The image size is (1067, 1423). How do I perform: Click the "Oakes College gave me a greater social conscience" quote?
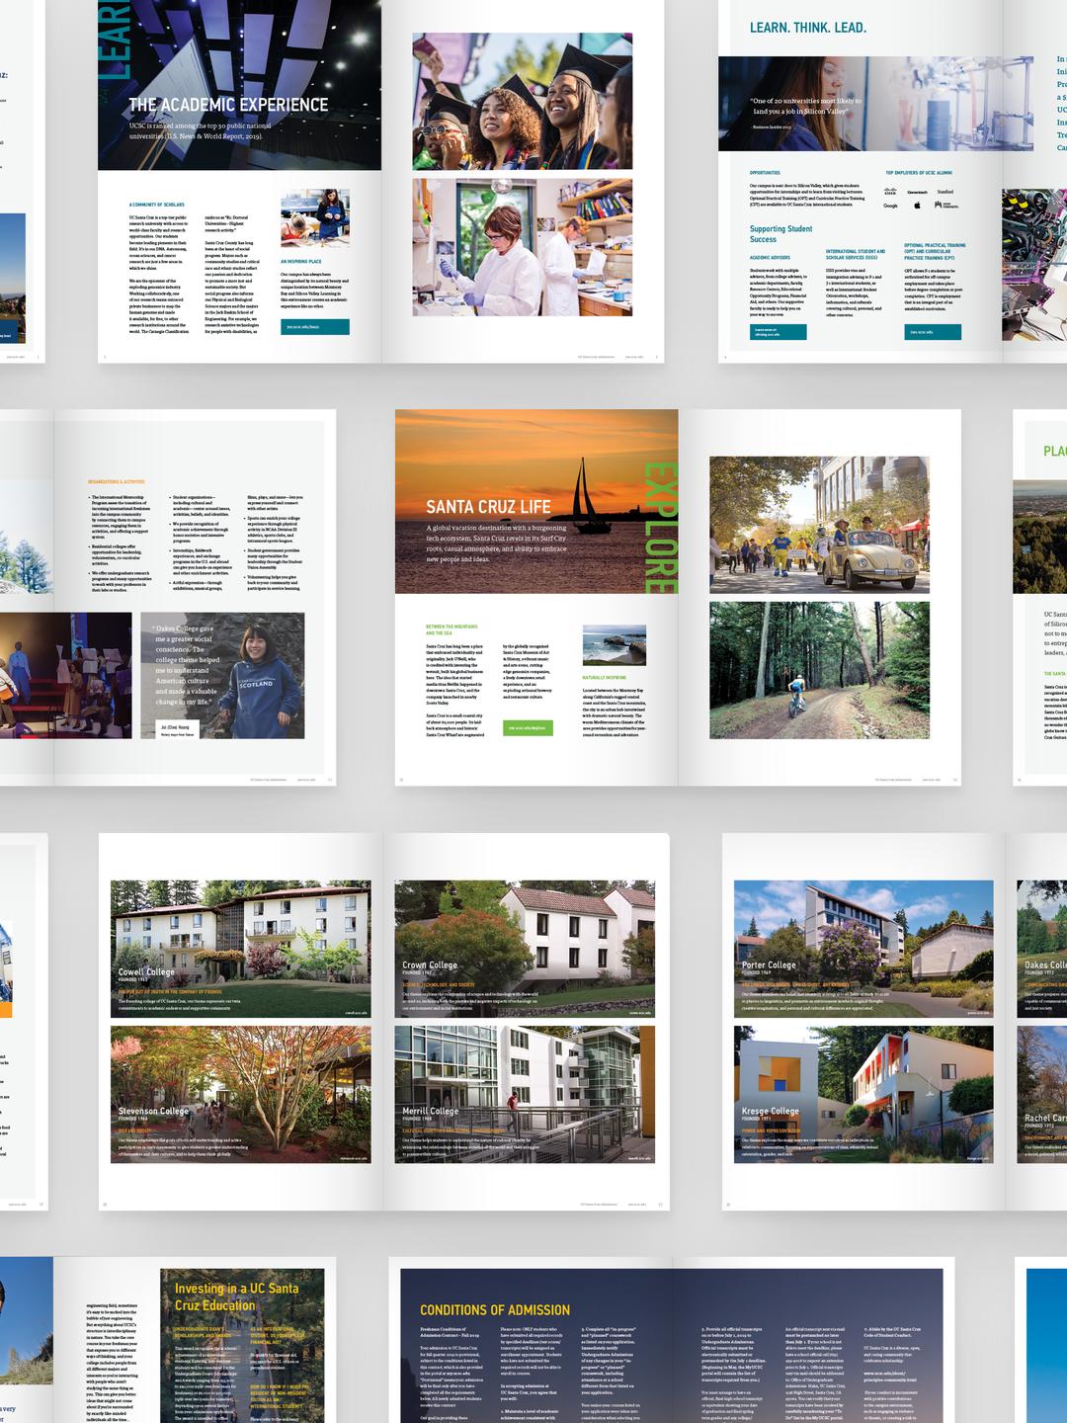coord(186,665)
